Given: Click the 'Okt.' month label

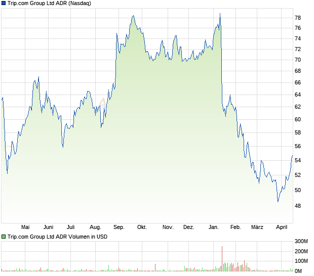Looking at the screenshot, I should pos(142,227).
